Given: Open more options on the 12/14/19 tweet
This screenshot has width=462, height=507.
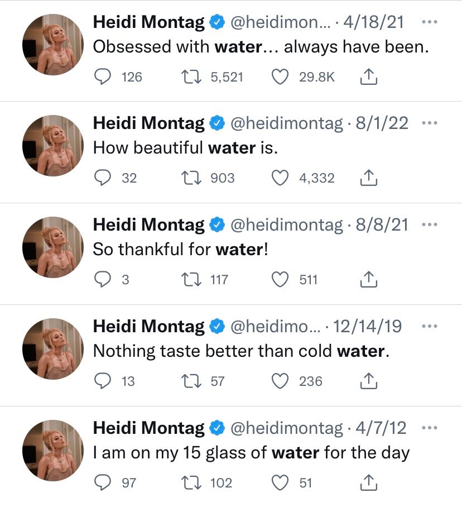Looking at the screenshot, I should [430, 326].
